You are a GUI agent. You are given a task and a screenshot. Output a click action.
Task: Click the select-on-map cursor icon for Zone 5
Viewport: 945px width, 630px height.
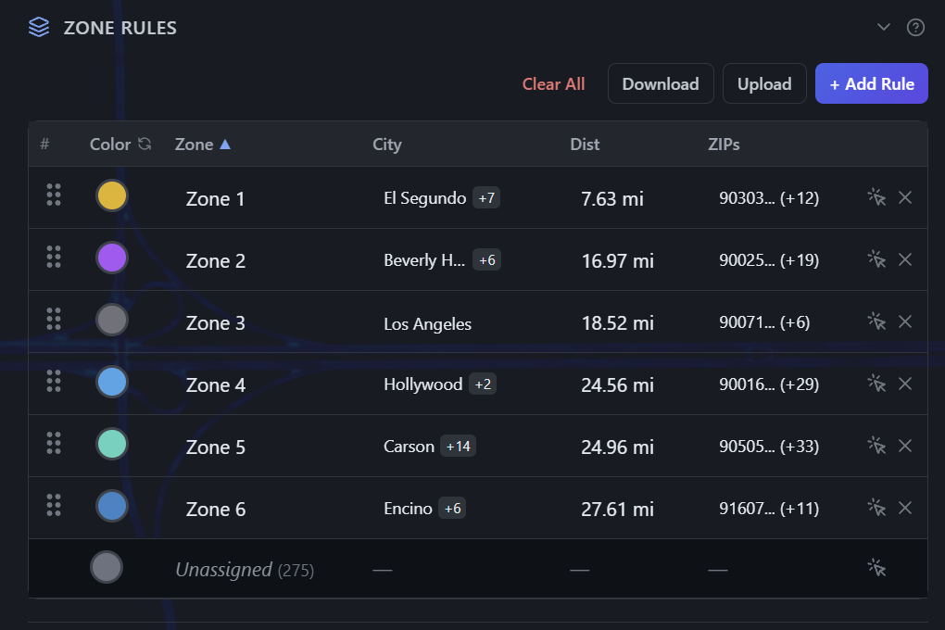pos(876,446)
